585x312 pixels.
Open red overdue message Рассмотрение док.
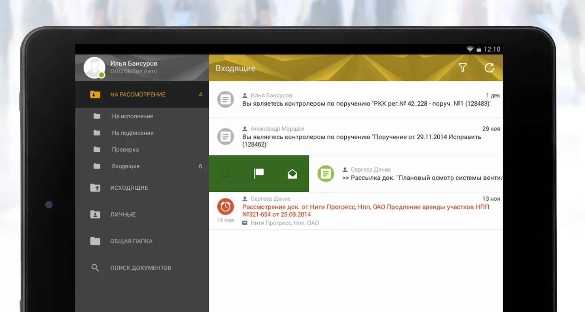coord(356,211)
